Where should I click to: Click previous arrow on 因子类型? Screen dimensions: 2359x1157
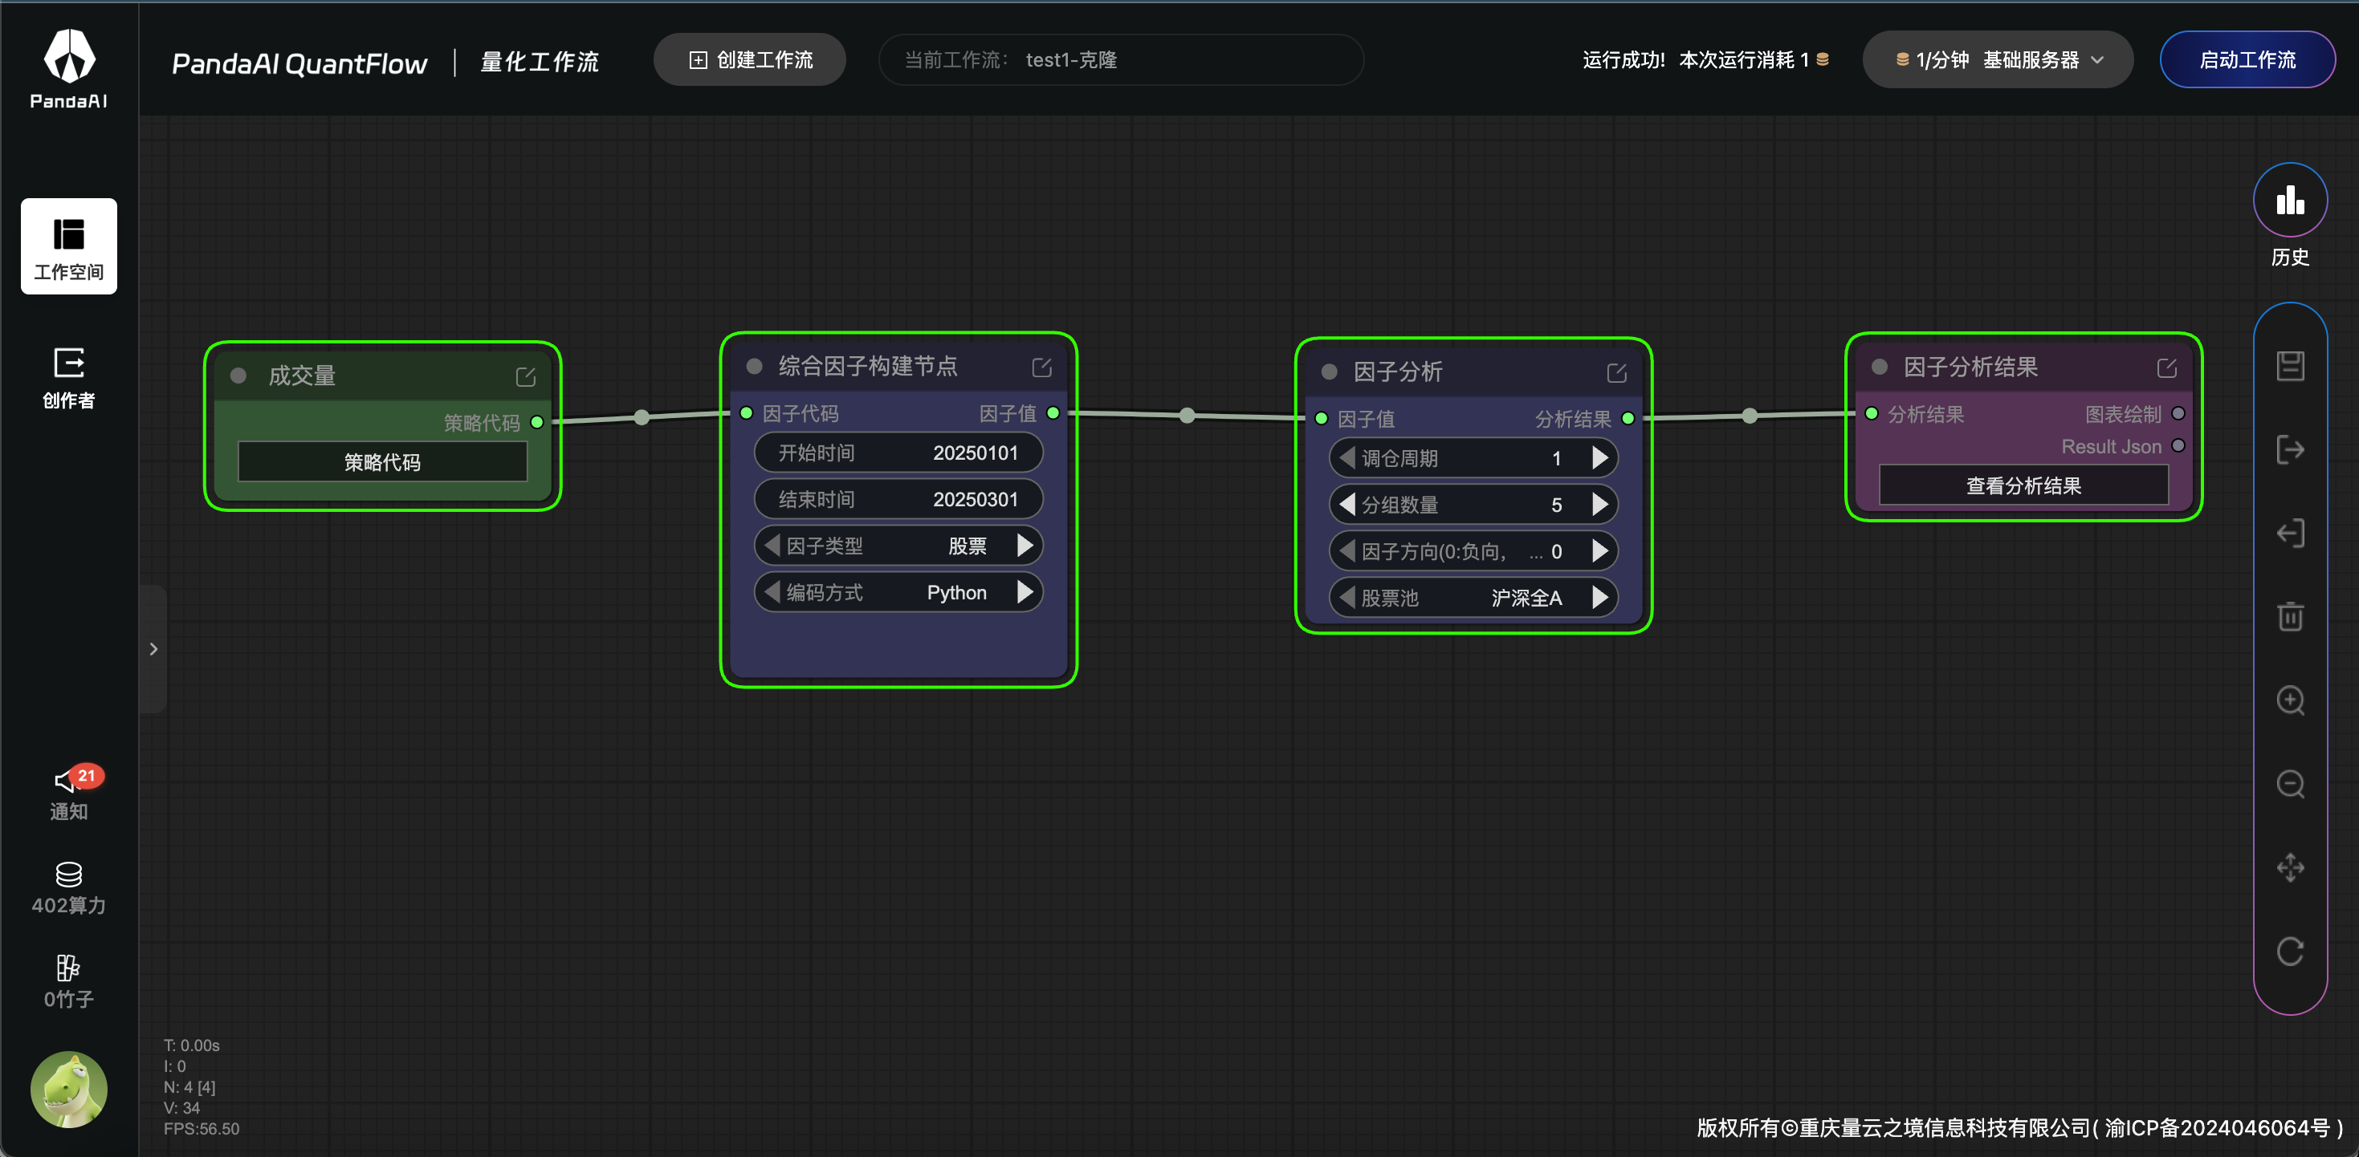tap(772, 546)
